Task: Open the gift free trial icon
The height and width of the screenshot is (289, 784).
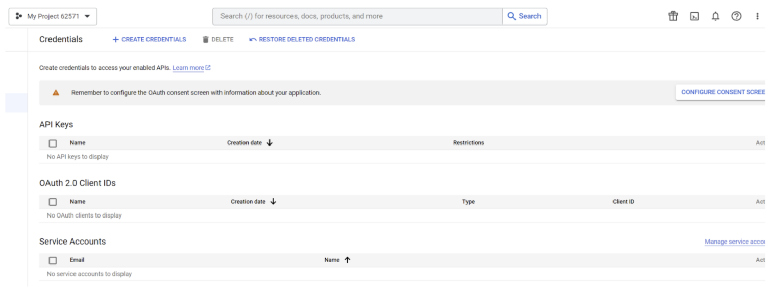Action: (x=673, y=16)
